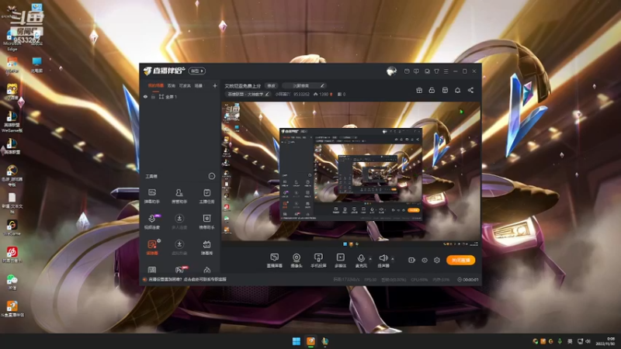Open the streamer tasks checklist tool
Viewport: 621px width, 349px height.
click(x=206, y=196)
